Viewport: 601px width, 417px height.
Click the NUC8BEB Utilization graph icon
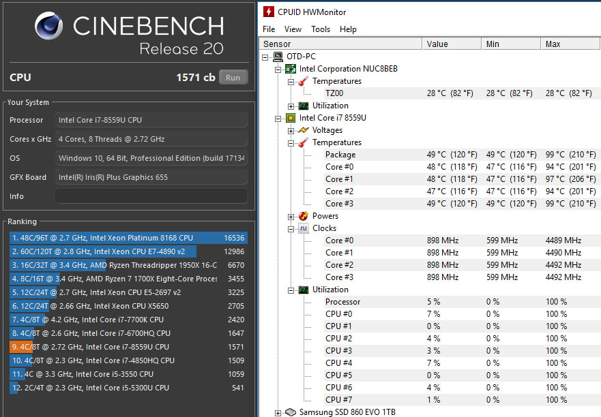tap(303, 106)
